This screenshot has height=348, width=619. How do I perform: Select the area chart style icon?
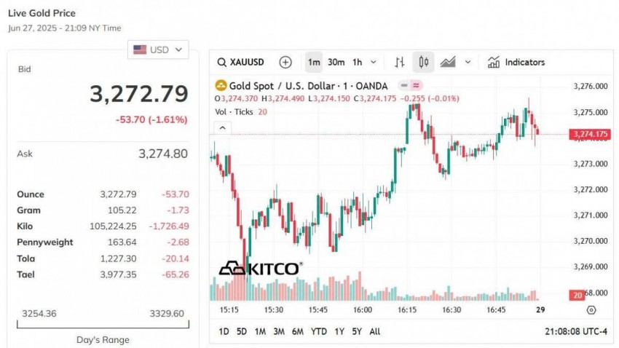pyautogui.click(x=447, y=63)
